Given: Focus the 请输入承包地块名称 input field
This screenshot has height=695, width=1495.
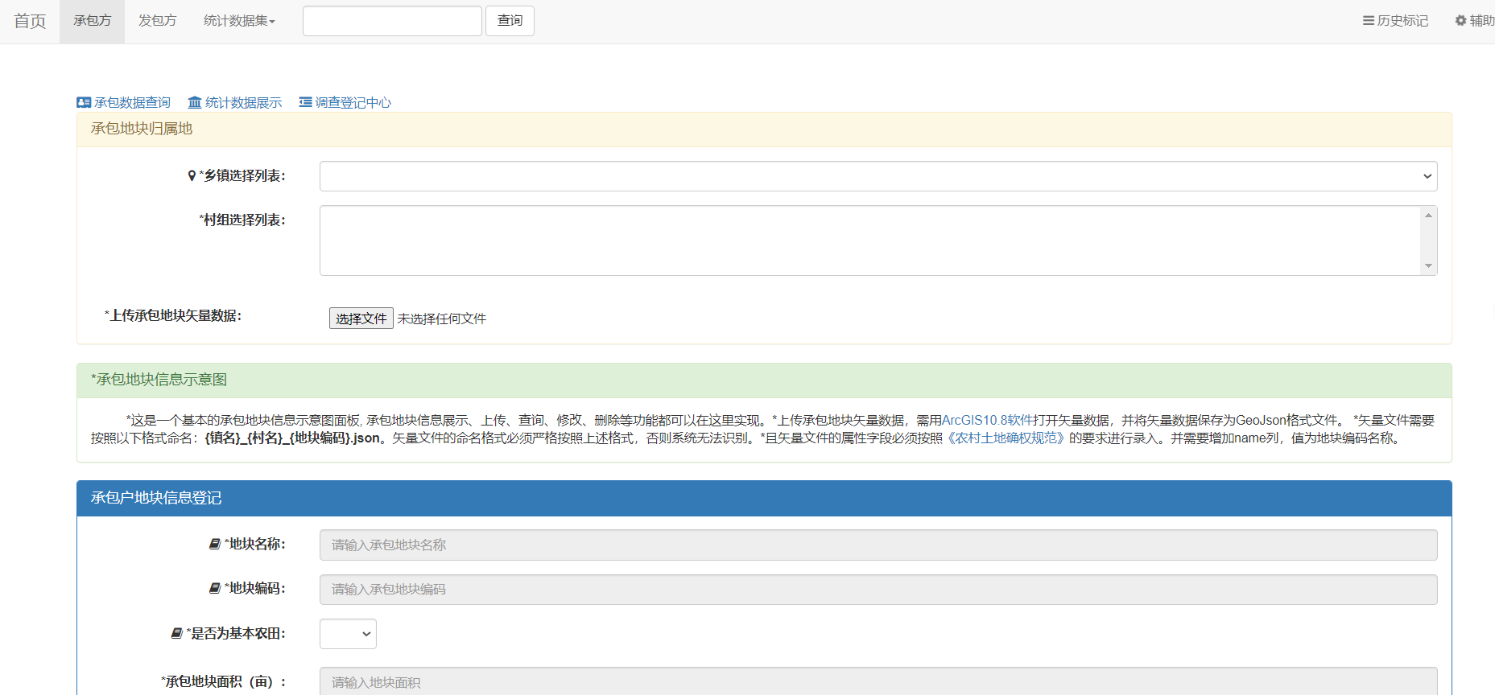Looking at the screenshot, I should [x=878, y=545].
